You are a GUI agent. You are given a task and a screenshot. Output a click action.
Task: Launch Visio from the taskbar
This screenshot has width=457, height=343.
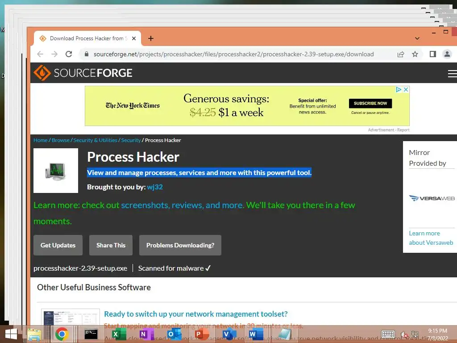[x=229, y=334]
